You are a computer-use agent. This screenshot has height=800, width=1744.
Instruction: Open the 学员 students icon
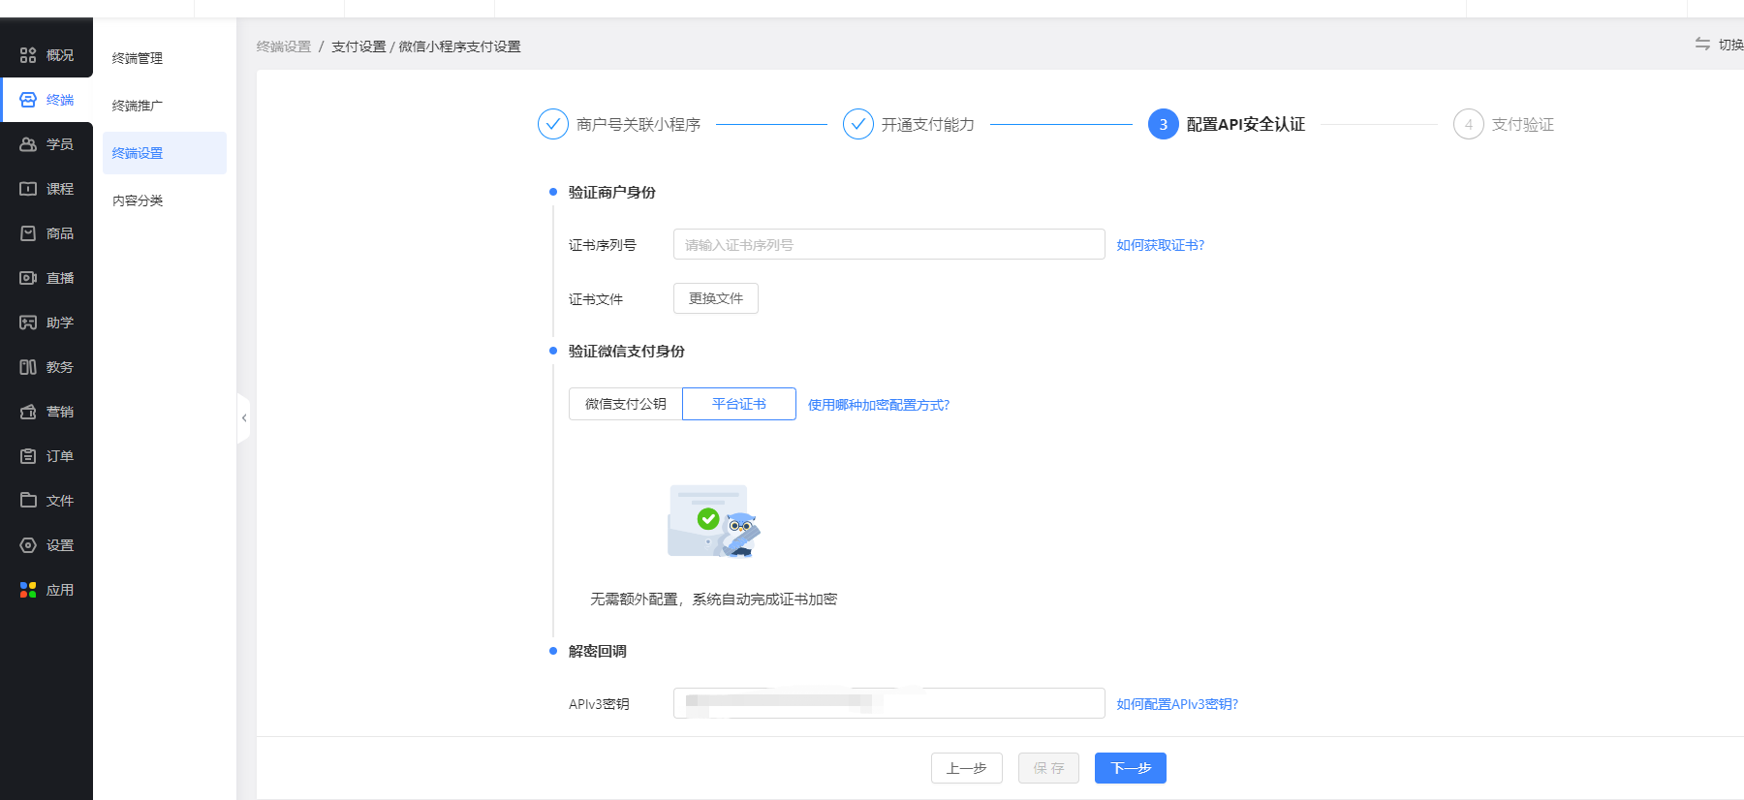coord(28,144)
